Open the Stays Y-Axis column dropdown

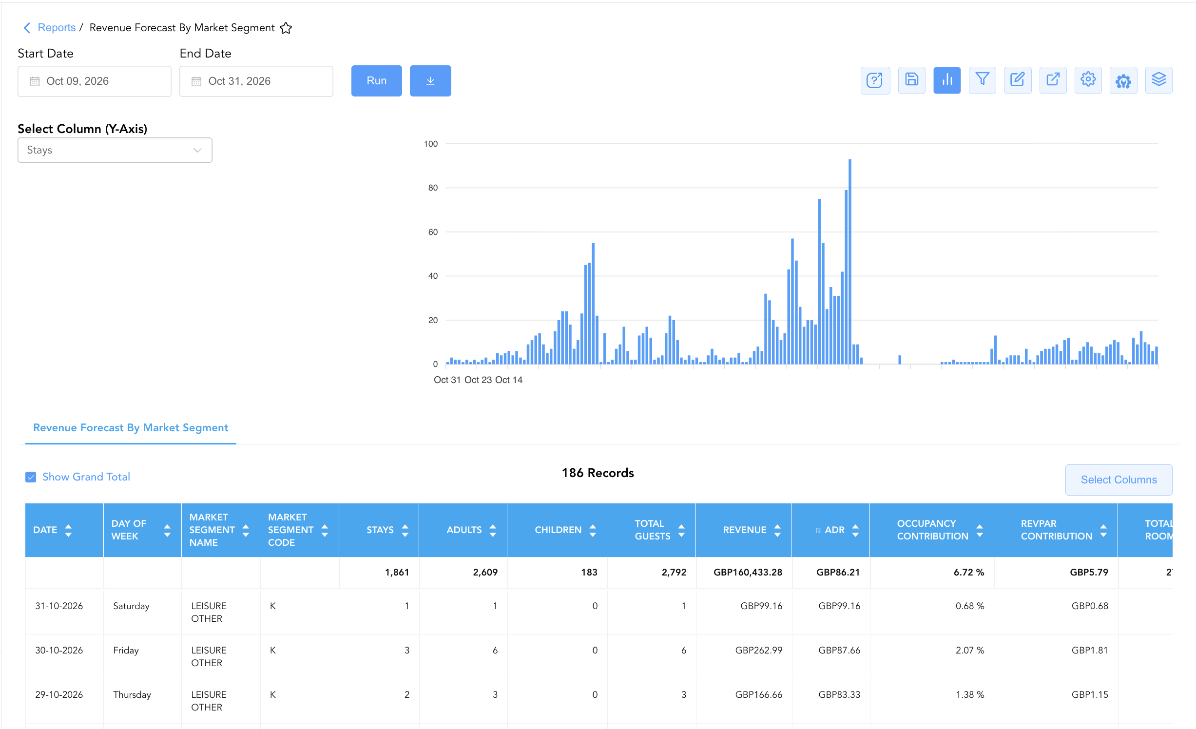[x=115, y=150]
